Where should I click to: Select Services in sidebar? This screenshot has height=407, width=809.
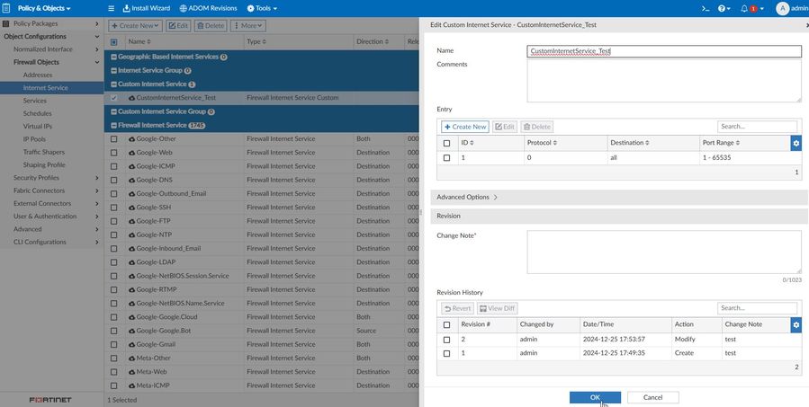[x=34, y=101]
